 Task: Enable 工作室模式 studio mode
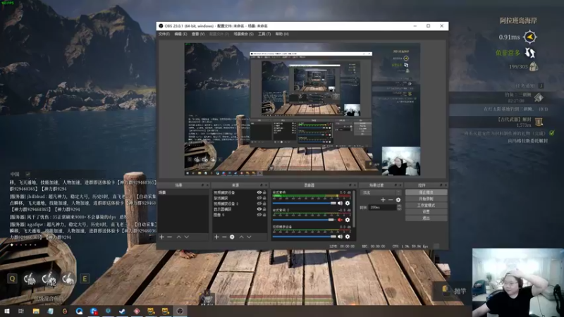point(427,205)
